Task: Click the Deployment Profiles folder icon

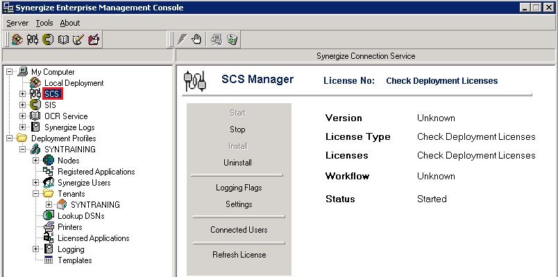Action: pos(22,138)
